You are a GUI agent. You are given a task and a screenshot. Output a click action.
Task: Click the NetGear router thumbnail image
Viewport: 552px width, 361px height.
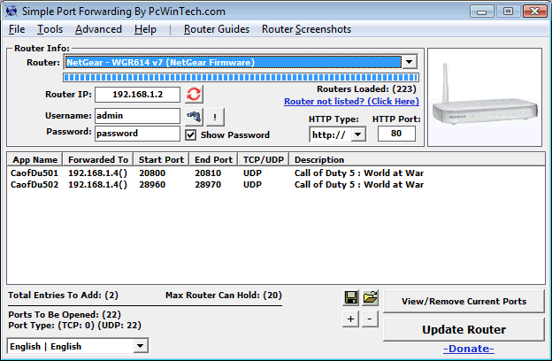point(485,96)
